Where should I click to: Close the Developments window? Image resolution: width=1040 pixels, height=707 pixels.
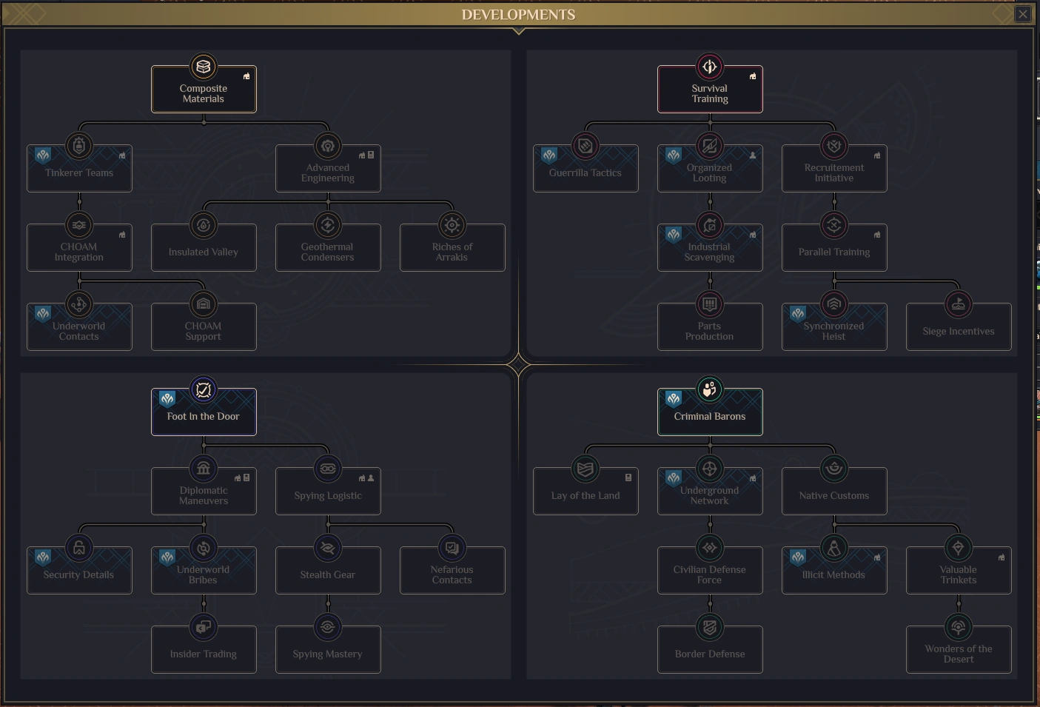tap(1022, 14)
